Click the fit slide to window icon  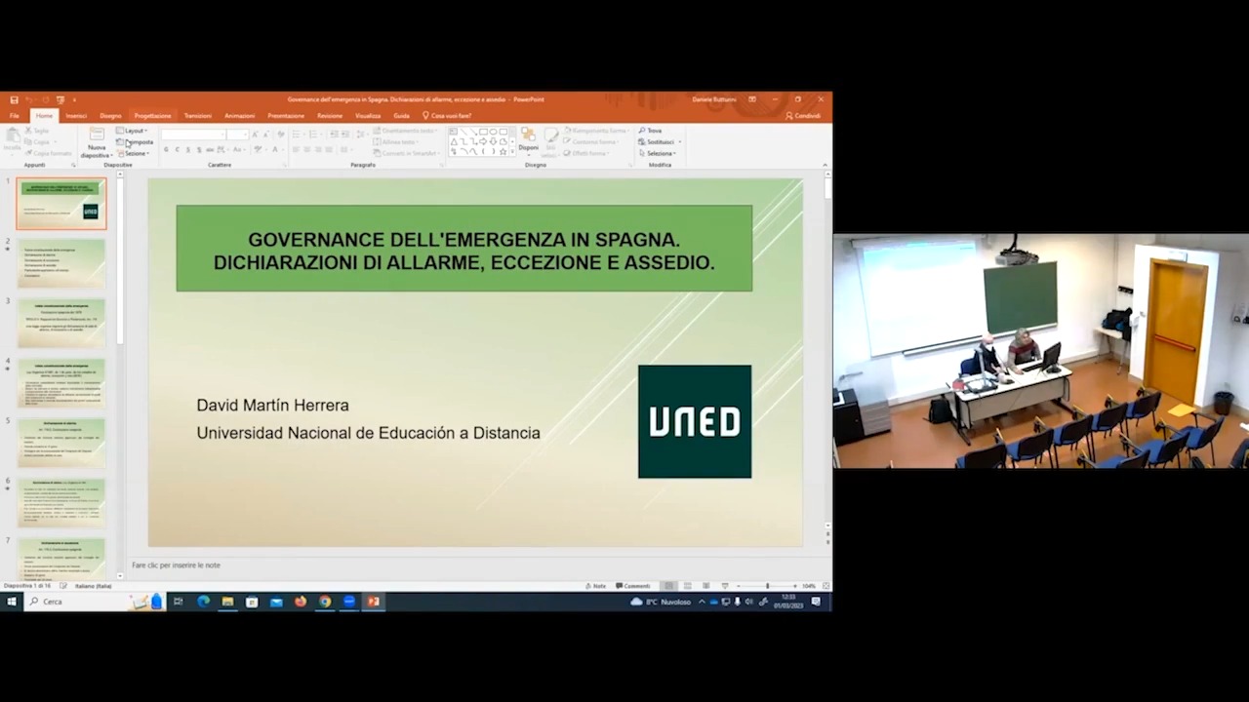tap(826, 586)
